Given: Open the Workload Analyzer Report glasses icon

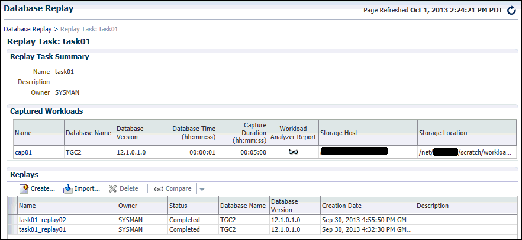Looking at the screenshot, I should pos(293,152).
